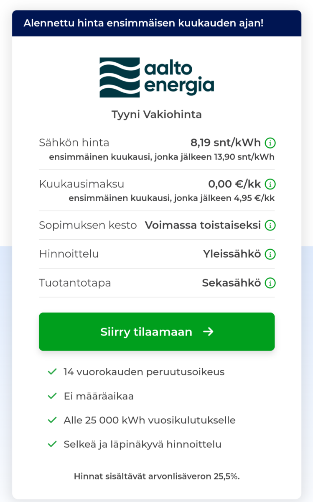Show info for Voimassa toistaiseksi contract

coord(270,225)
